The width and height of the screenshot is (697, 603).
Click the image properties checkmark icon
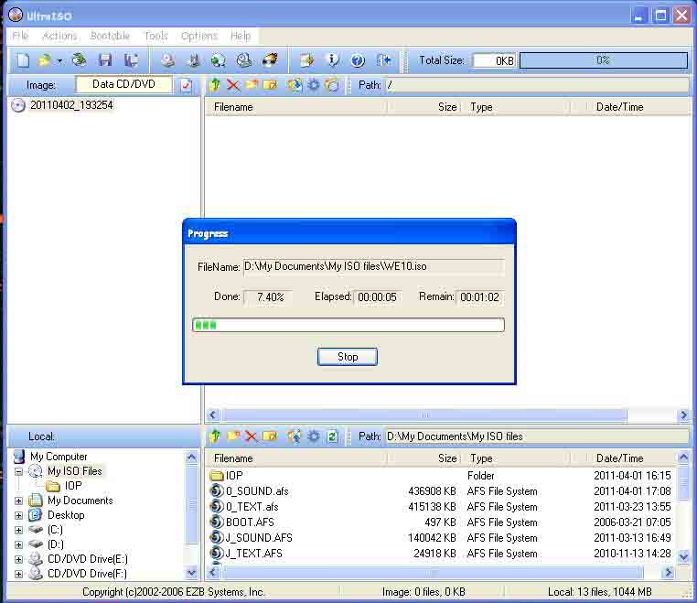(x=186, y=85)
